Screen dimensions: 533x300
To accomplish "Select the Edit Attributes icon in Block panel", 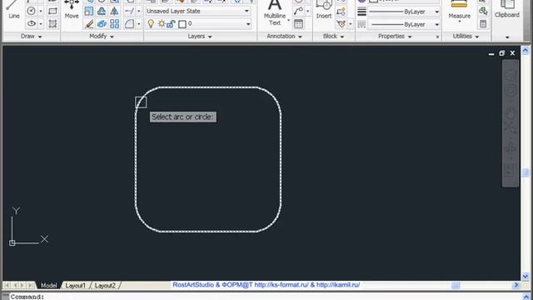I will [341, 24].
